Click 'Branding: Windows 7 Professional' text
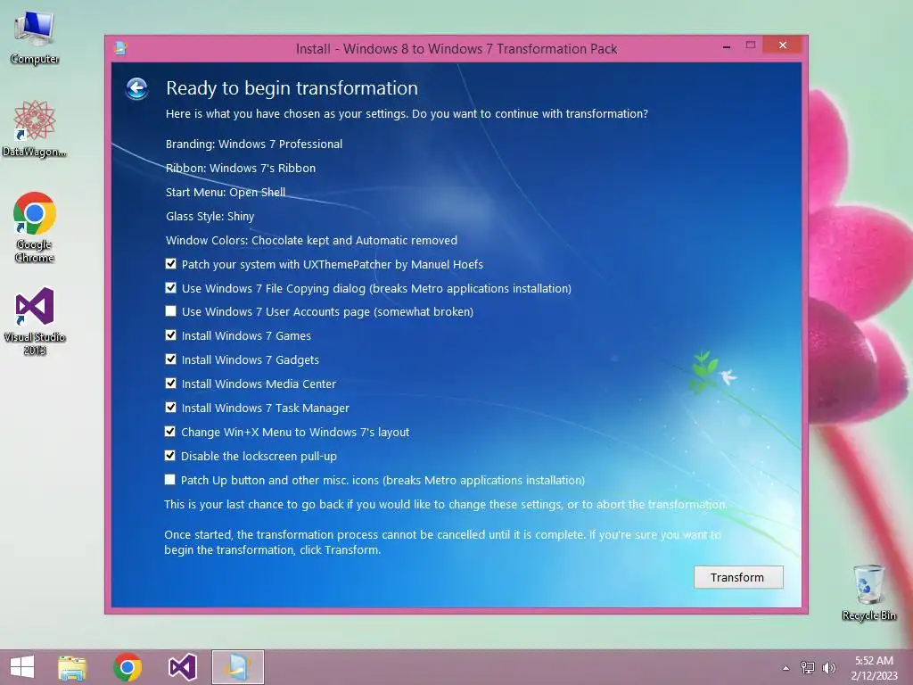The height and width of the screenshot is (685, 913). (x=254, y=144)
